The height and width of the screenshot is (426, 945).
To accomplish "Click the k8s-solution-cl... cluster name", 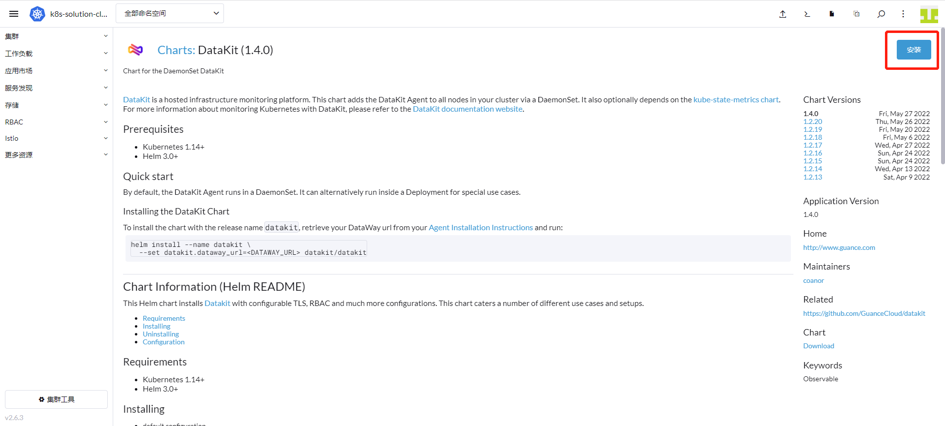I will 79,14.
